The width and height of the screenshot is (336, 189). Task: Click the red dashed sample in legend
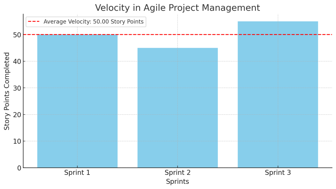tap(34, 22)
